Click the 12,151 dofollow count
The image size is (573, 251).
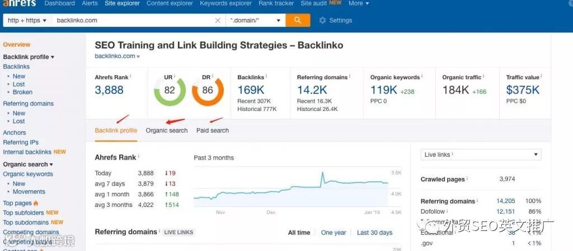click(x=506, y=211)
